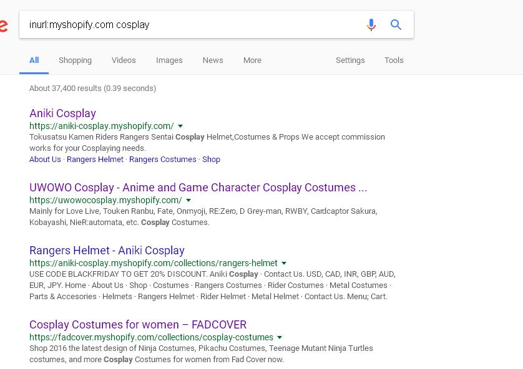Click the microphone icon for voice search

(371, 24)
